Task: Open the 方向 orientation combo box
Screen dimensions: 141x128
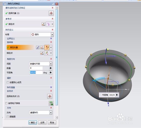Action: pos(41,113)
